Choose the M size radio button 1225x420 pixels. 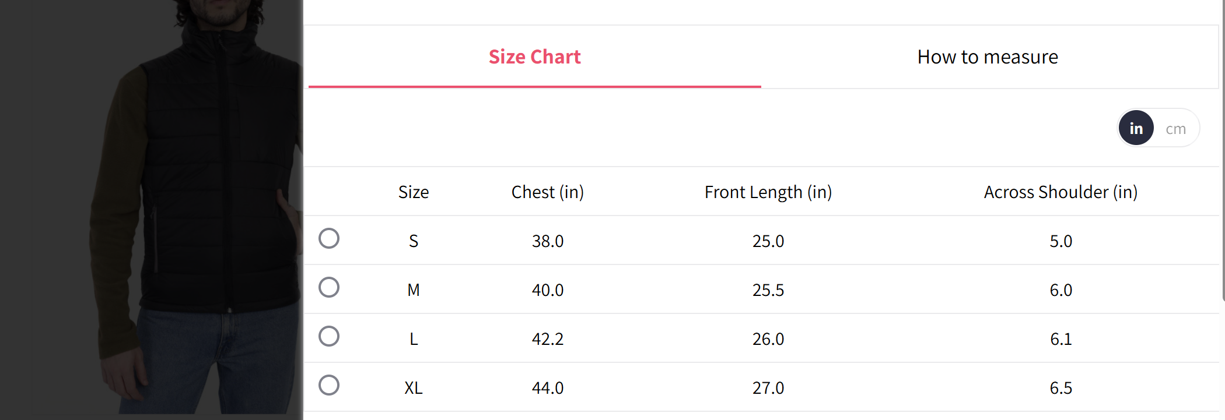(x=329, y=287)
